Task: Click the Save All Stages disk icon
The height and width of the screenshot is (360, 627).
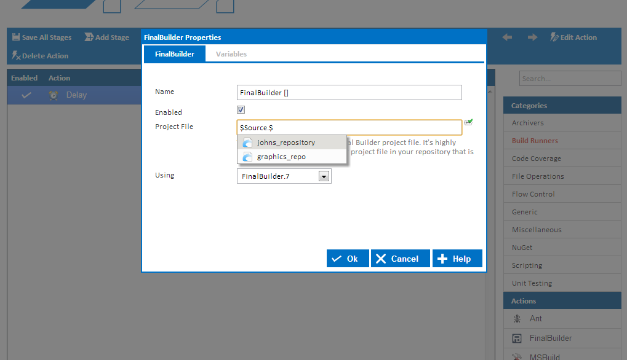Action: (16, 37)
